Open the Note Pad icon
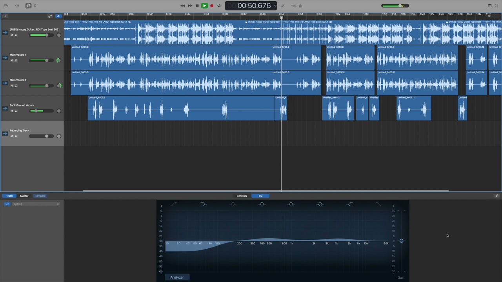 [490, 5]
